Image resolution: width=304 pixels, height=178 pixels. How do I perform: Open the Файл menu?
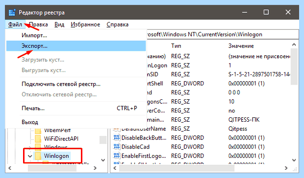pyautogui.click(x=15, y=24)
